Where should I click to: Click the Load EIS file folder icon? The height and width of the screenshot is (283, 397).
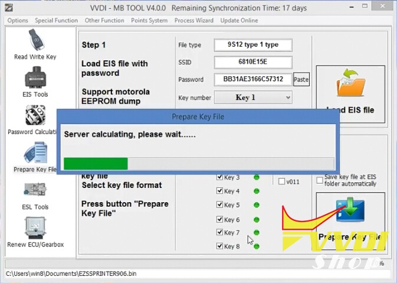tap(351, 83)
